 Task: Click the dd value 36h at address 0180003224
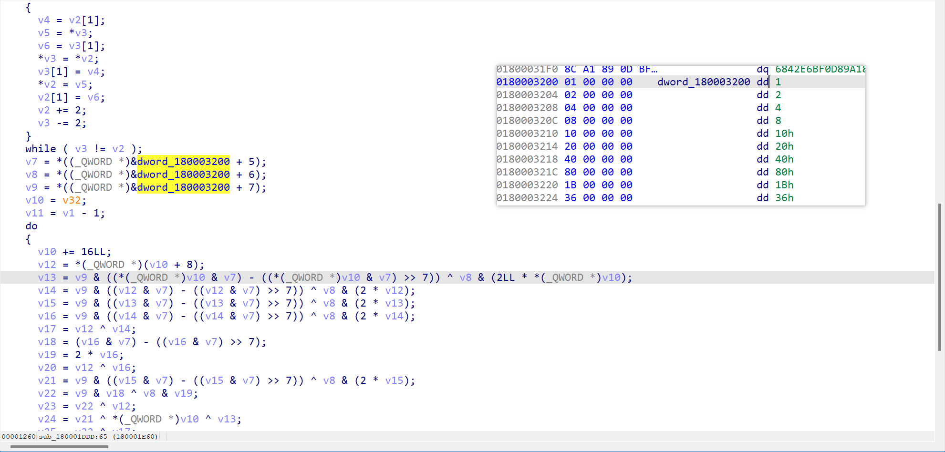pos(784,197)
